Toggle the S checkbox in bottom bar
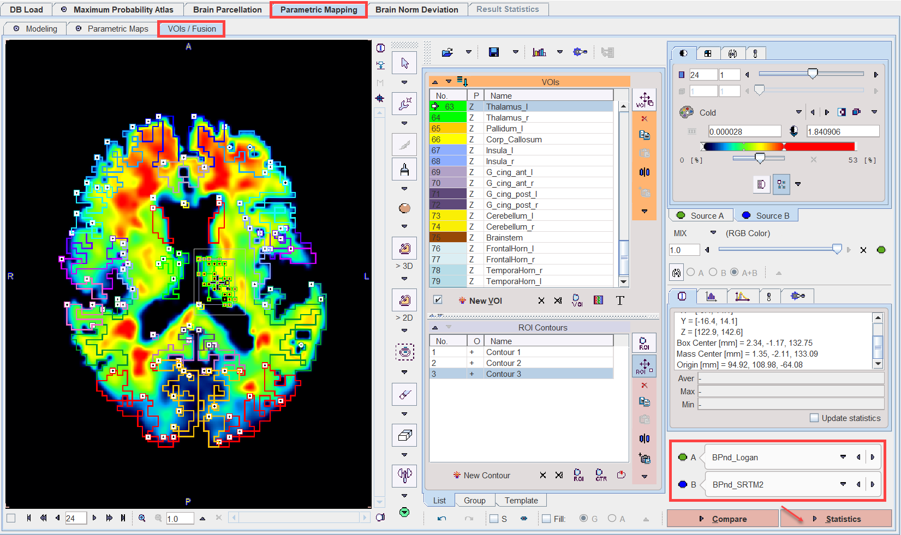This screenshot has width=901, height=535. 494,519
